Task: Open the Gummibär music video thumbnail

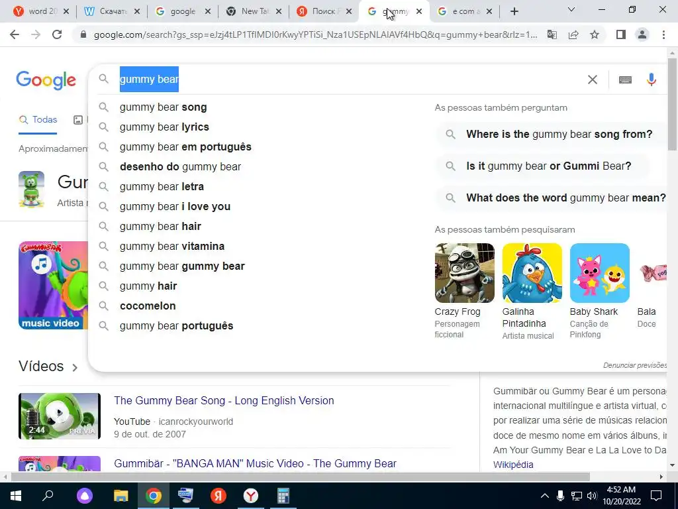Action: [53, 286]
